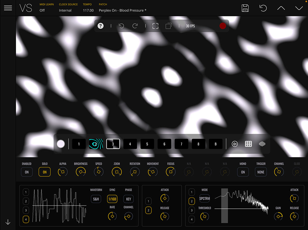308x230 pixels.
Task: Open the grid matrix view icon
Action: click(x=248, y=144)
